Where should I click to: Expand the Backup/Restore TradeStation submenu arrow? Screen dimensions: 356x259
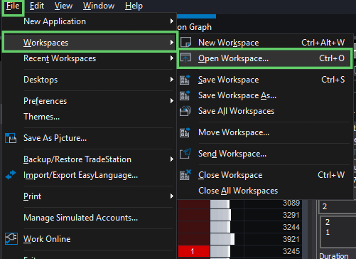(x=172, y=159)
